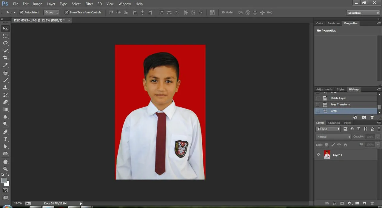The image size is (382, 208).
Task: Open the Layers panel options menu
Action: tap(378, 123)
